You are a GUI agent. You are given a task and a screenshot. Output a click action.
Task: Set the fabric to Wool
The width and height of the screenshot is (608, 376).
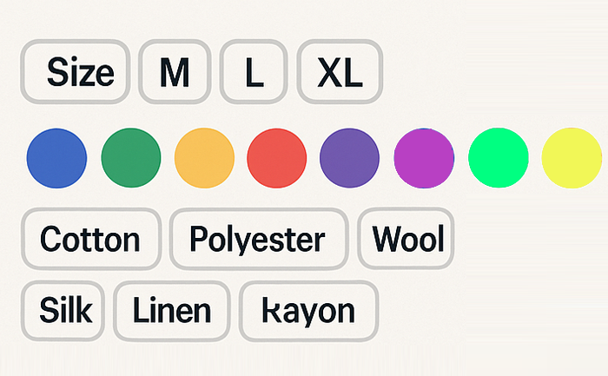tap(406, 239)
